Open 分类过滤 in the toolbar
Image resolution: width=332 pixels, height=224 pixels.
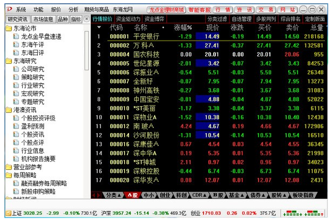coord(217,19)
